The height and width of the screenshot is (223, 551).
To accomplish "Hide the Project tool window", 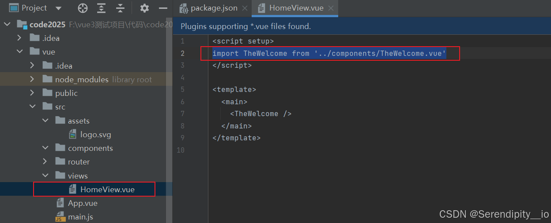I will (x=163, y=8).
